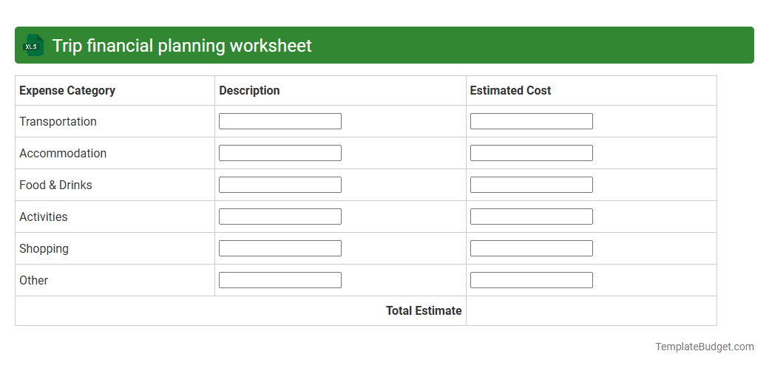This screenshot has width=769, height=368.
Task: Click the Activities row label
Action: tap(43, 217)
